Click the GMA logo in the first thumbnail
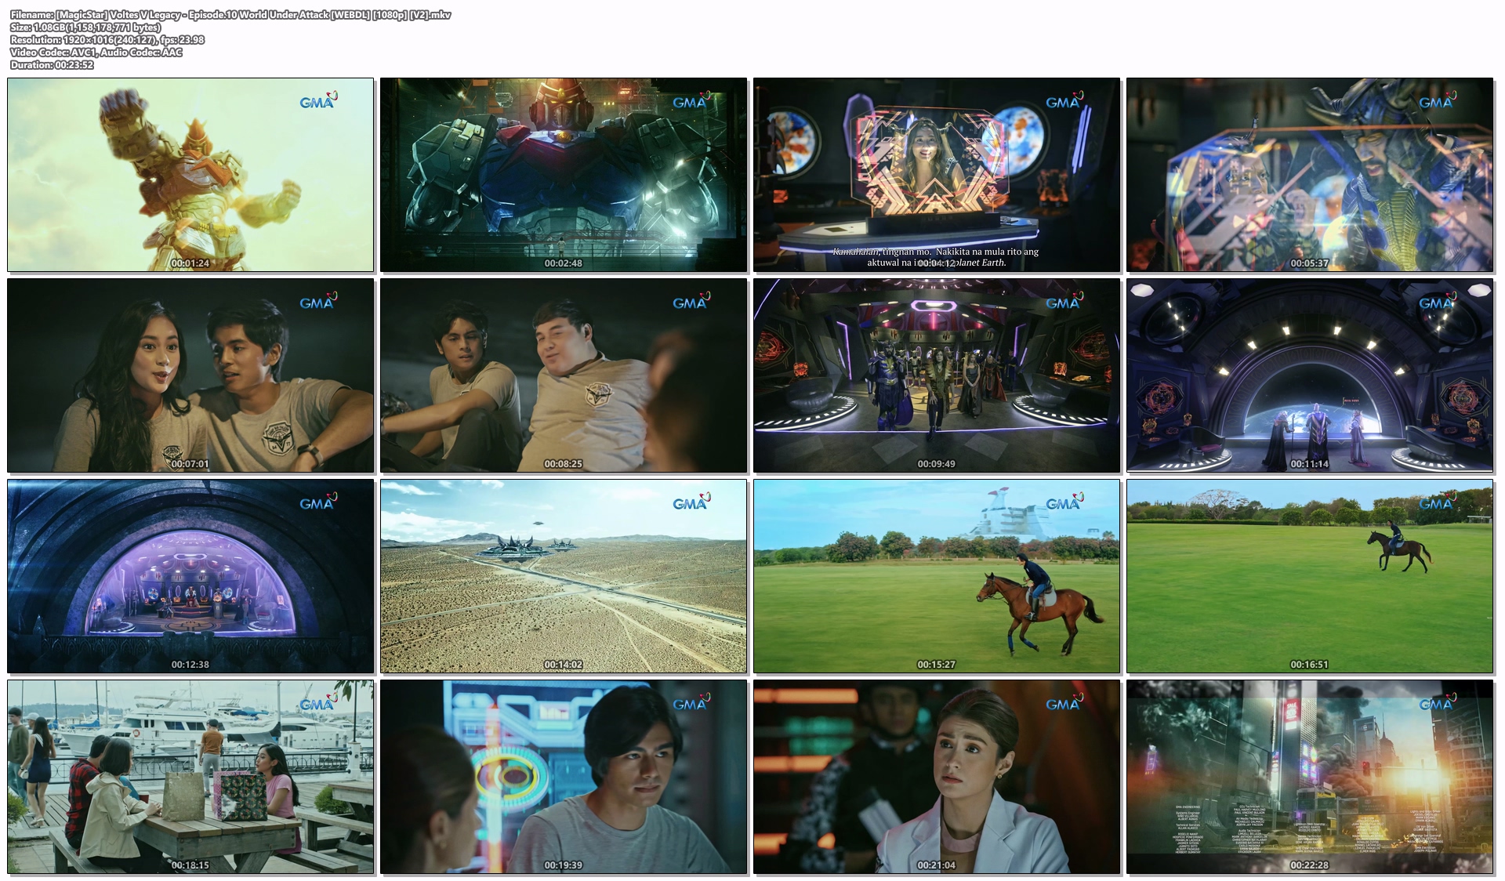The height and width of the screenshot is (881, 1505). (x=317, y=101)
